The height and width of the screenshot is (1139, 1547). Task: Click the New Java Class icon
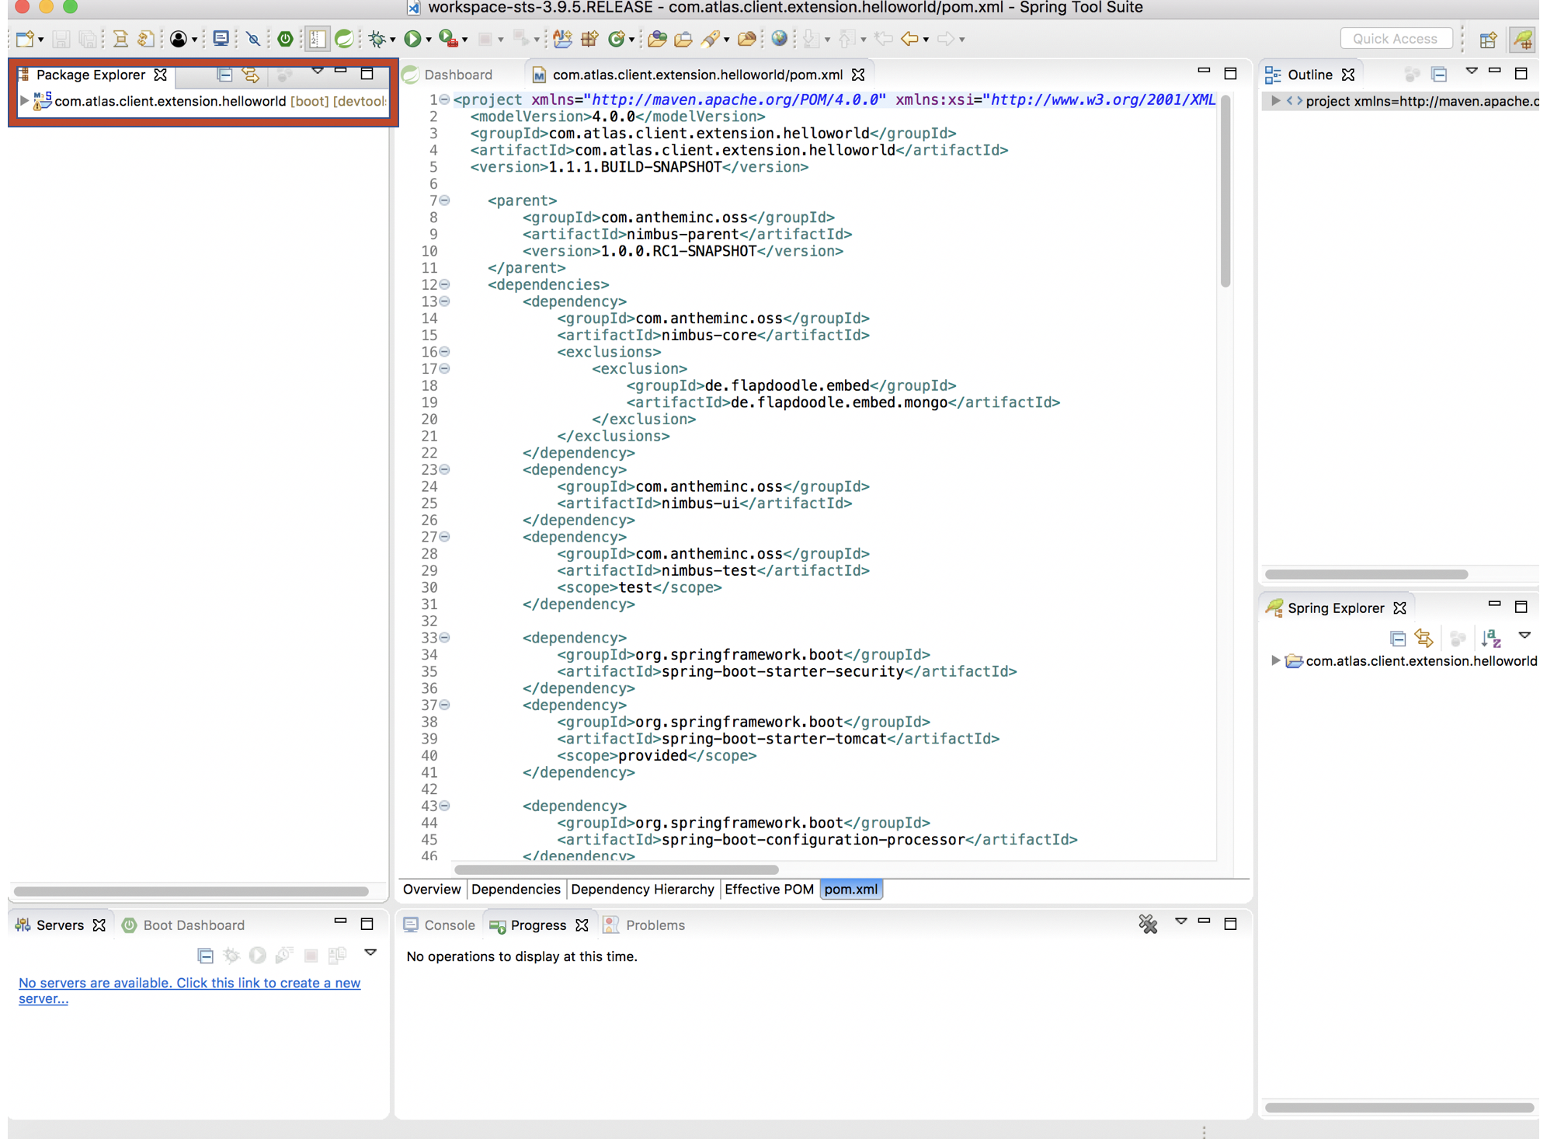(617, 39)
